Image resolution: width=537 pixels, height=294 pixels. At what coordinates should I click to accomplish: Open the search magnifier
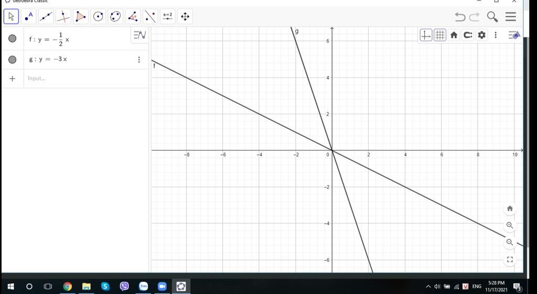point(492,17)
